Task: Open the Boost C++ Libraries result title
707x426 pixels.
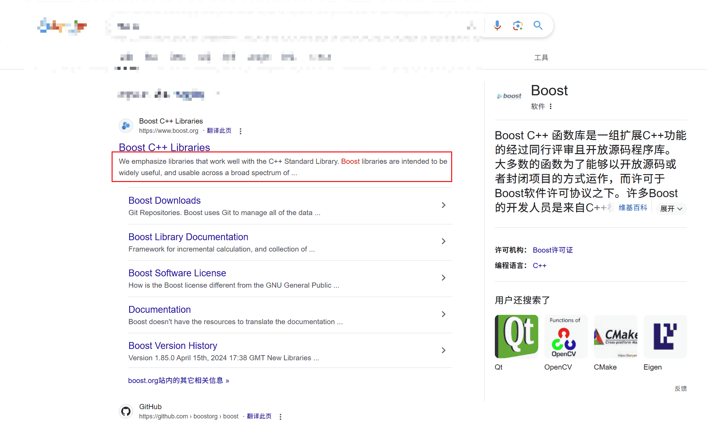Action: [164, 148]
